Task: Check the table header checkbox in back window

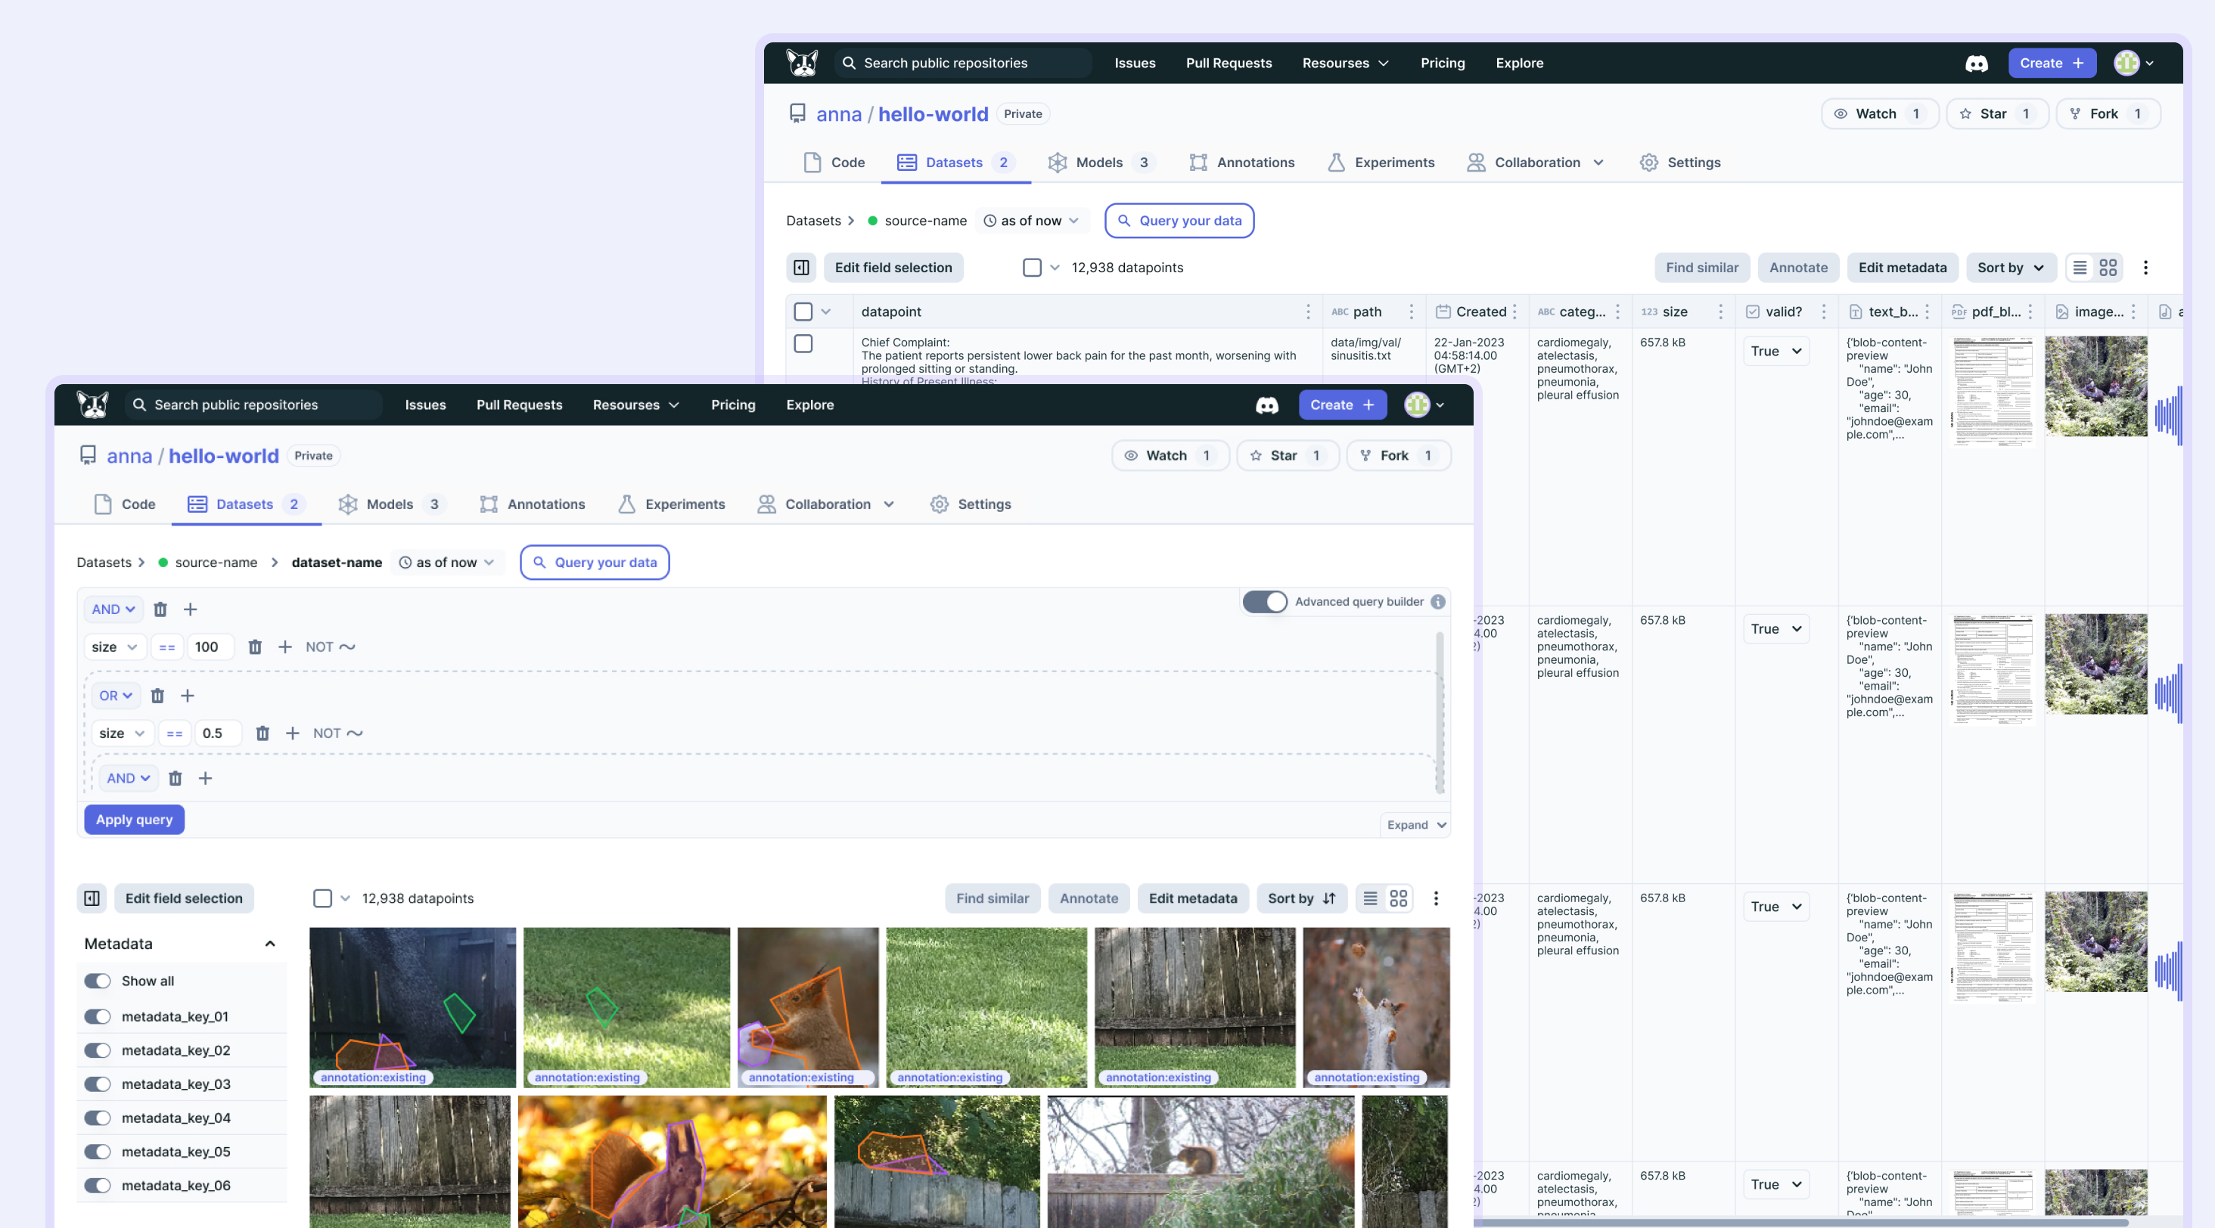Action: coord(803,311)
